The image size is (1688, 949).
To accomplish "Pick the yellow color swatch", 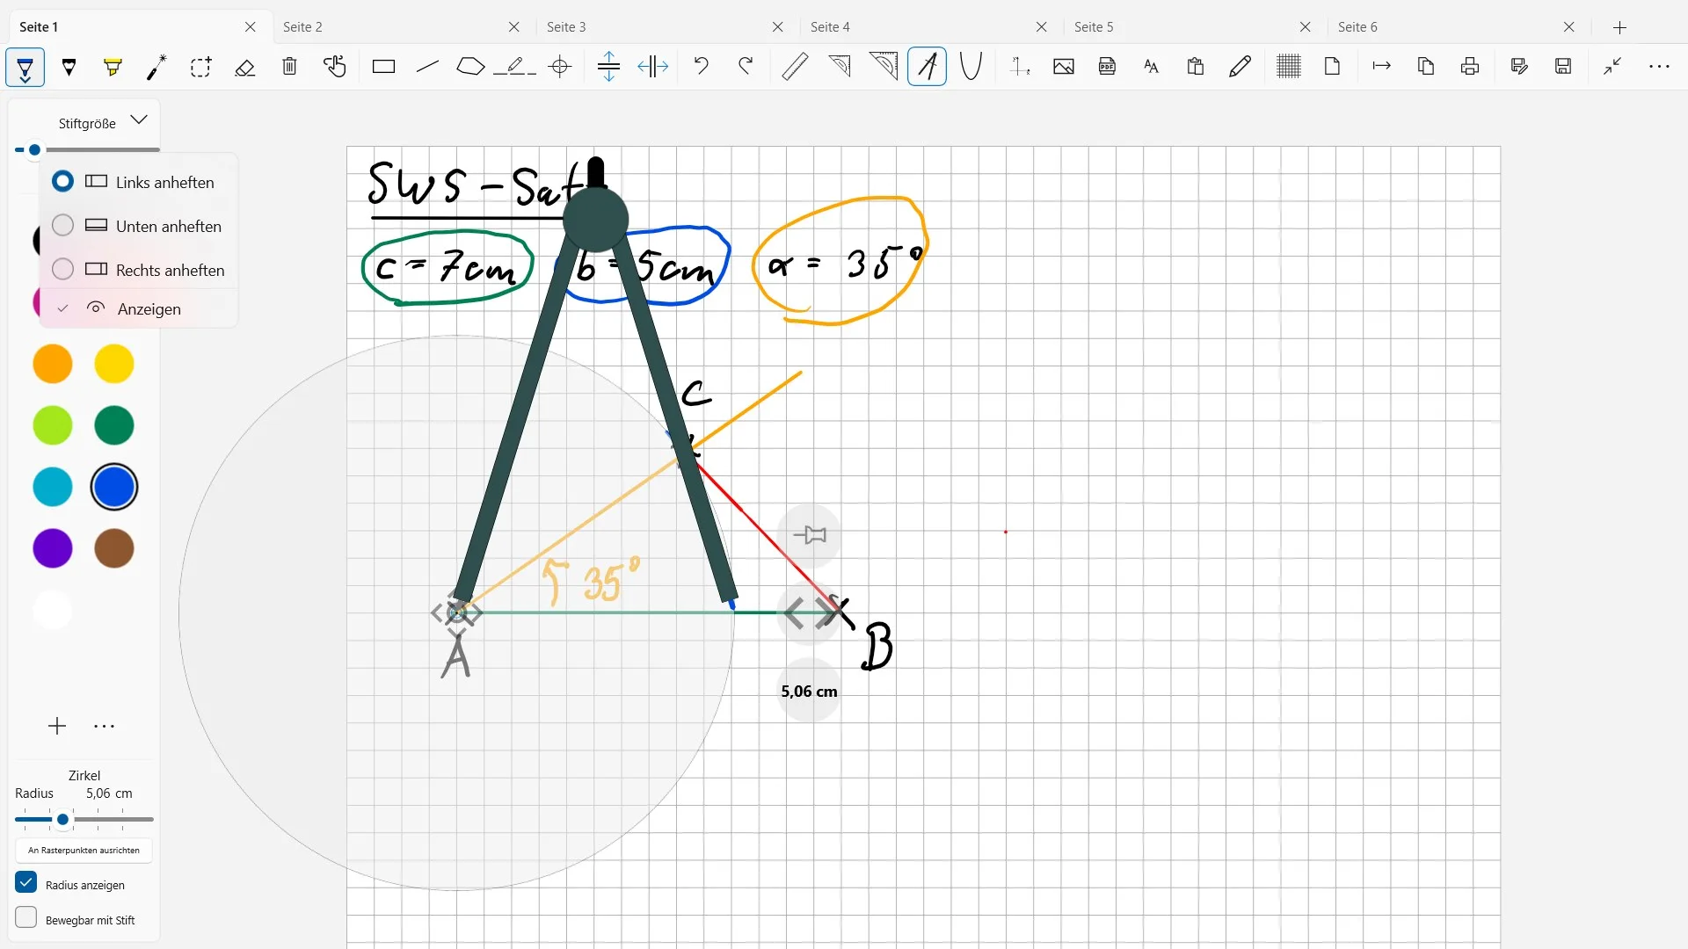I will pyautogui.click(x=114, y=364).
